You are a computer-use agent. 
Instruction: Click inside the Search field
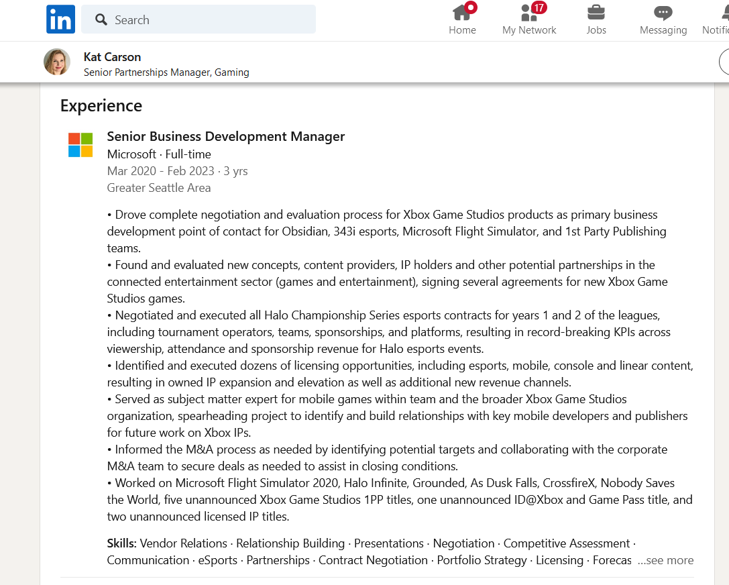pos(199,19)
